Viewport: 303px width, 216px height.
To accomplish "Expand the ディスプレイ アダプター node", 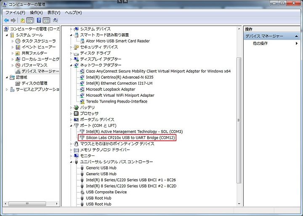I will (71, 59).
